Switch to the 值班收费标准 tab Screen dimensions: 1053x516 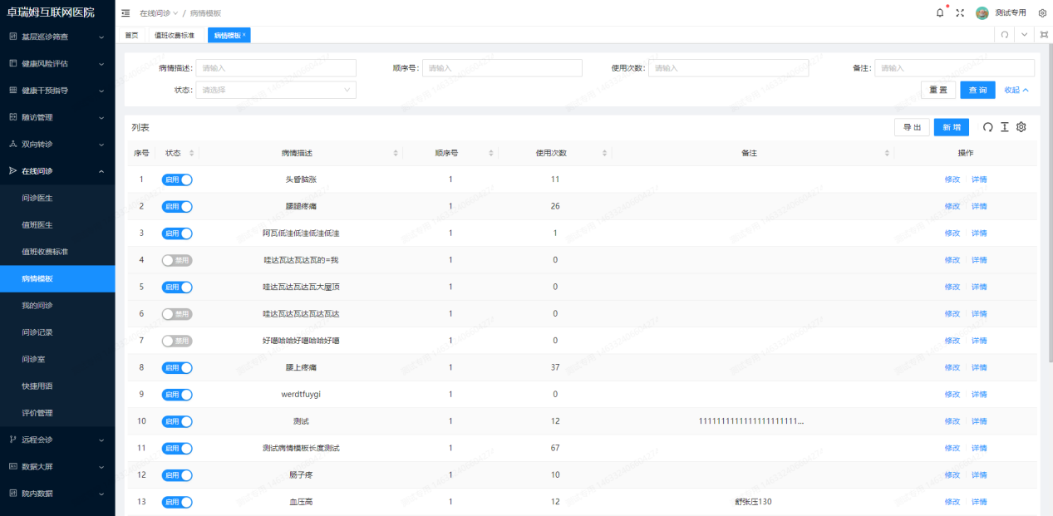175,35
